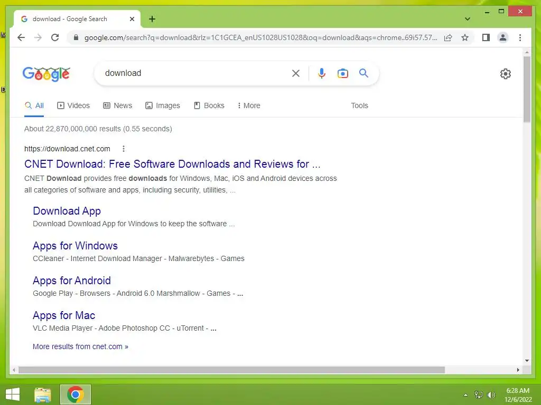Open File Explorer from the taskbar
The height and width of the screenshot is (405, 541).
pos(43,394)
